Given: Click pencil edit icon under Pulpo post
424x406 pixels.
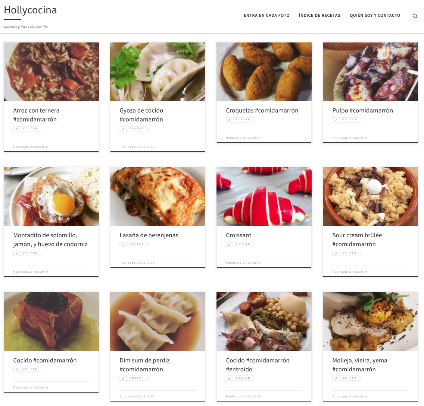Looking at the screenshot, I should point(336,120).
